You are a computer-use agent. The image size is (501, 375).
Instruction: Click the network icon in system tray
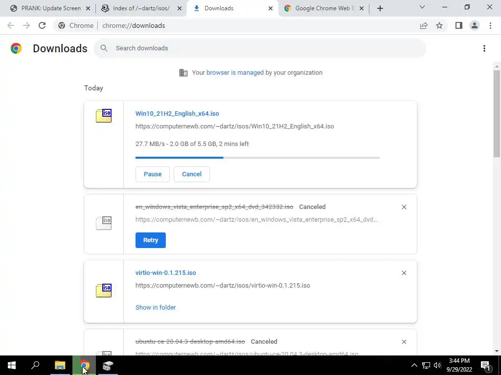[x=426, y=365]
